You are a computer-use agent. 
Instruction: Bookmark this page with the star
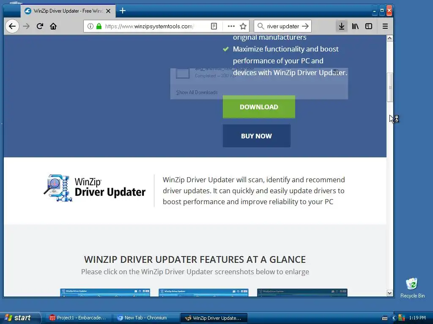click(x=243, y=26)
